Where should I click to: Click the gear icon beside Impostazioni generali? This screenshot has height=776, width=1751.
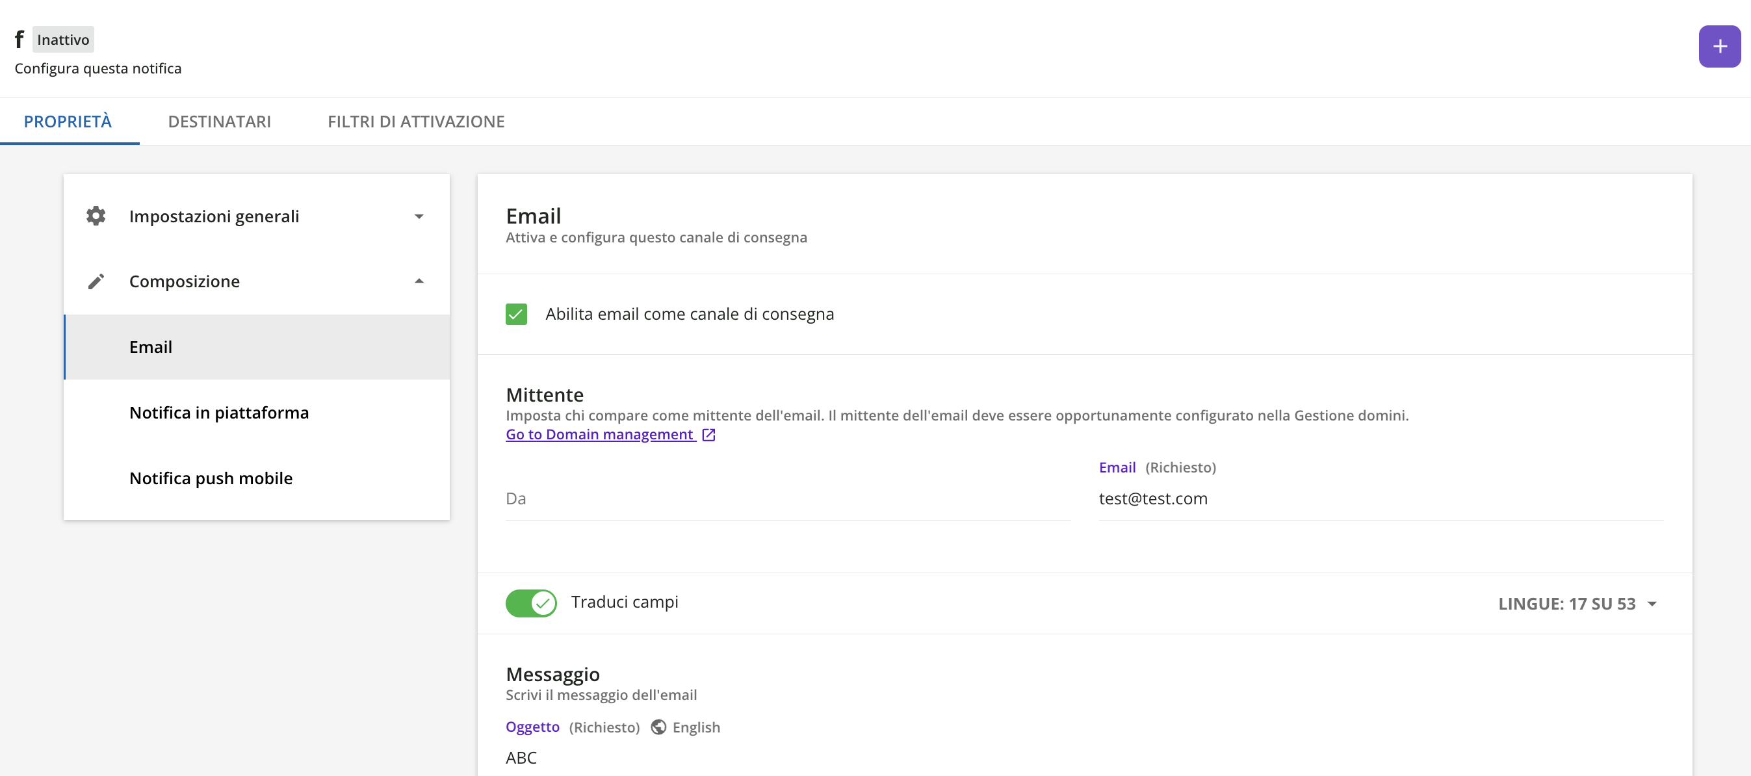point(96,216)
